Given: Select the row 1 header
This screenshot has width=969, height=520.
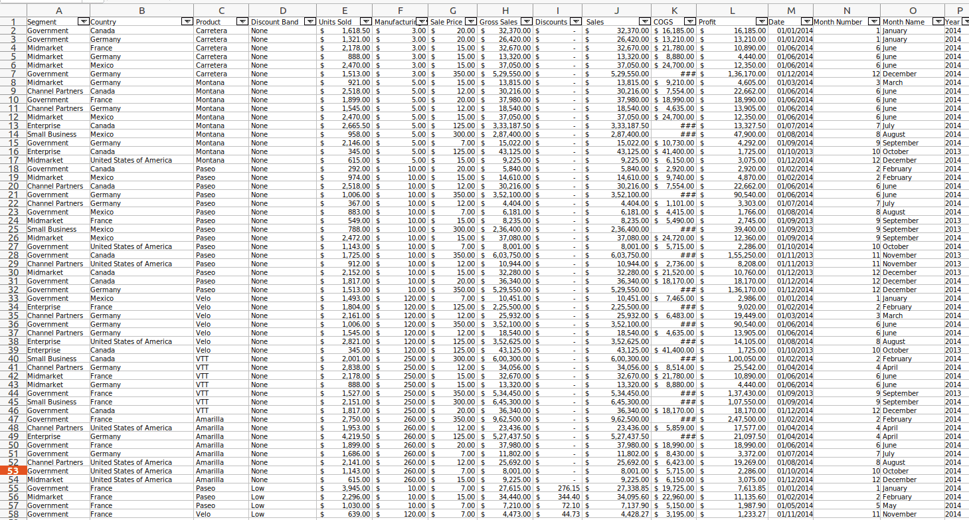Looking at the screenshot, I should pyautogui.click(x=13, y=22).
